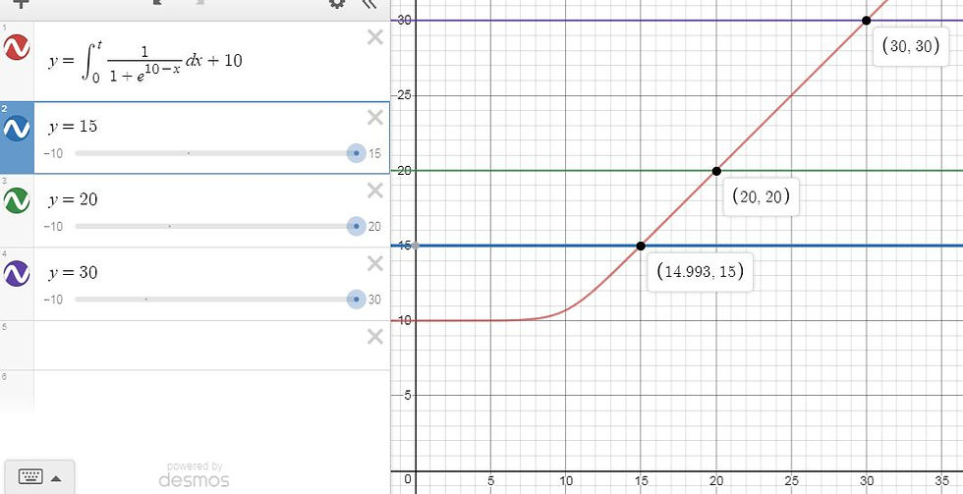Undo the last edit

tap(158, 3)
